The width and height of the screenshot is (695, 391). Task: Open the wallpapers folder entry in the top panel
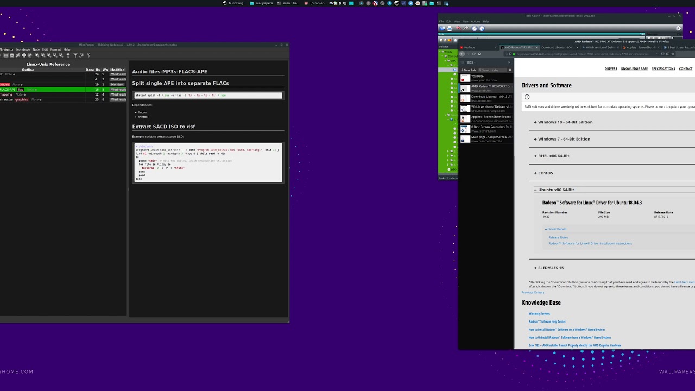point(261,3)
